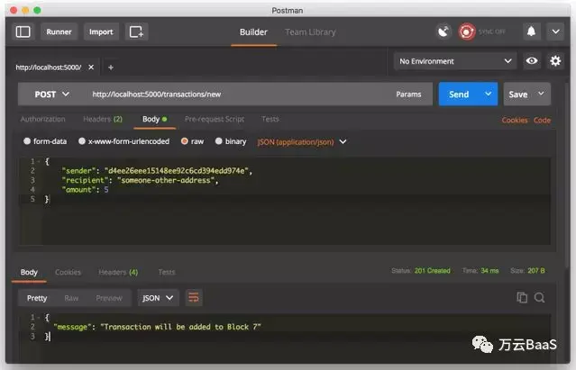576x370 pixels.
Task: Click the recipient line in request body
Action: coord(140,180)
